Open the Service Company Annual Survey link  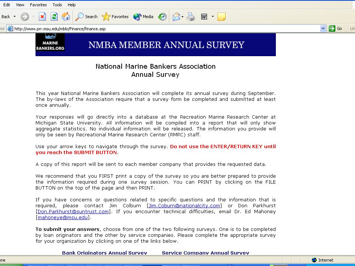[x=206, y=253]
